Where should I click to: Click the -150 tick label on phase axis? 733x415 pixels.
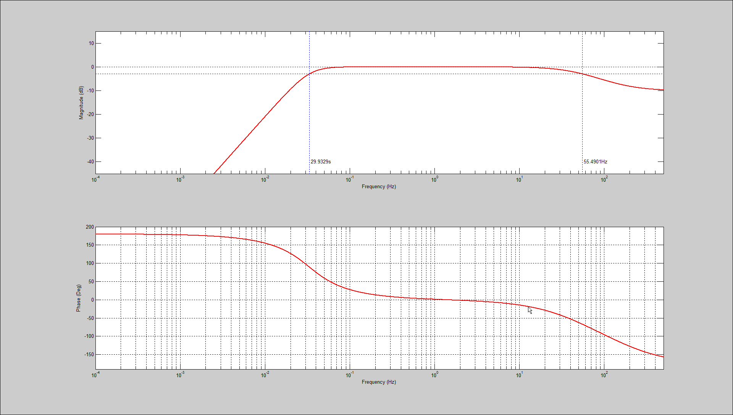pos(89,355)
